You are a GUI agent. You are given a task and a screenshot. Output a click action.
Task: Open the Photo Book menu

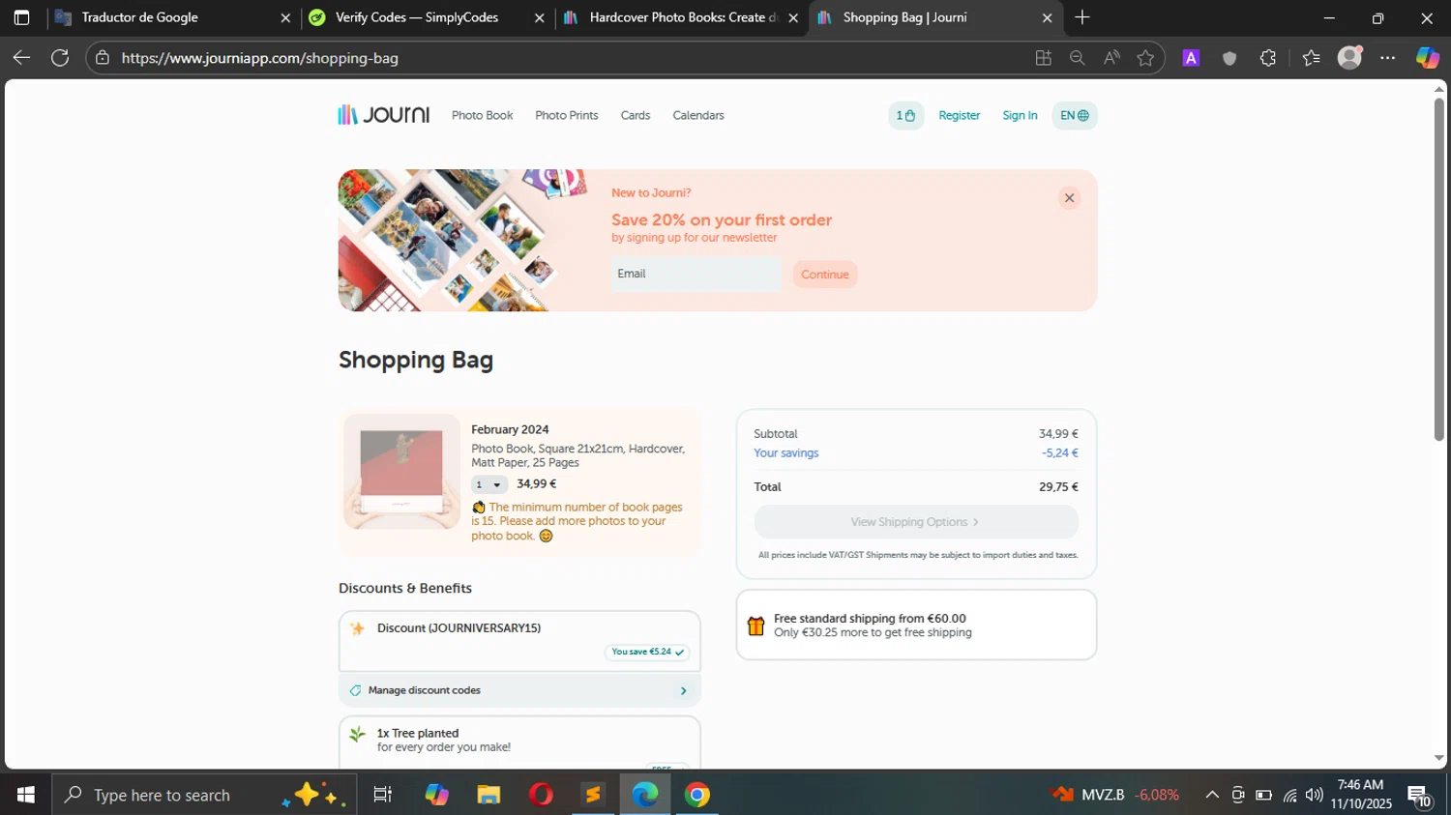[x=482, y=115]
